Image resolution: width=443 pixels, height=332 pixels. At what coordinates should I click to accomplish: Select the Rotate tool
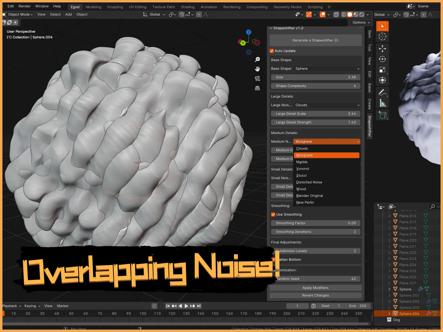tap(382, 59)
